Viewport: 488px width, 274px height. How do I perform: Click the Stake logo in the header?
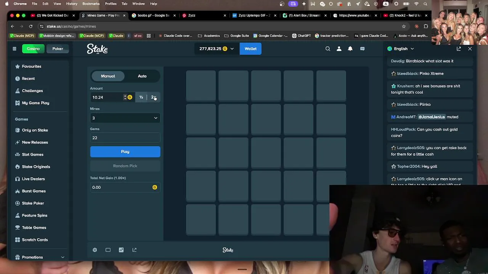click(x=97, y=49)
